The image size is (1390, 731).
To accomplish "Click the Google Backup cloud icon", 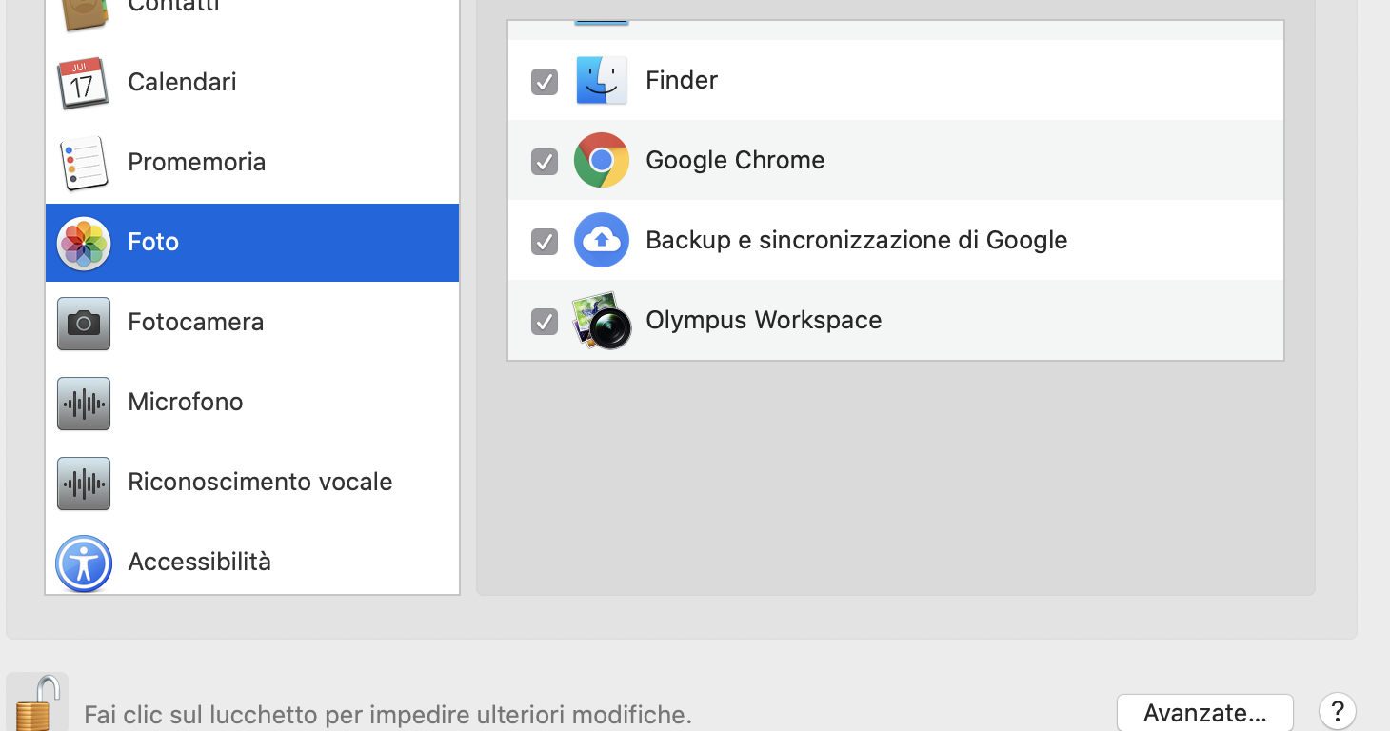I will (x=602, y=240).
